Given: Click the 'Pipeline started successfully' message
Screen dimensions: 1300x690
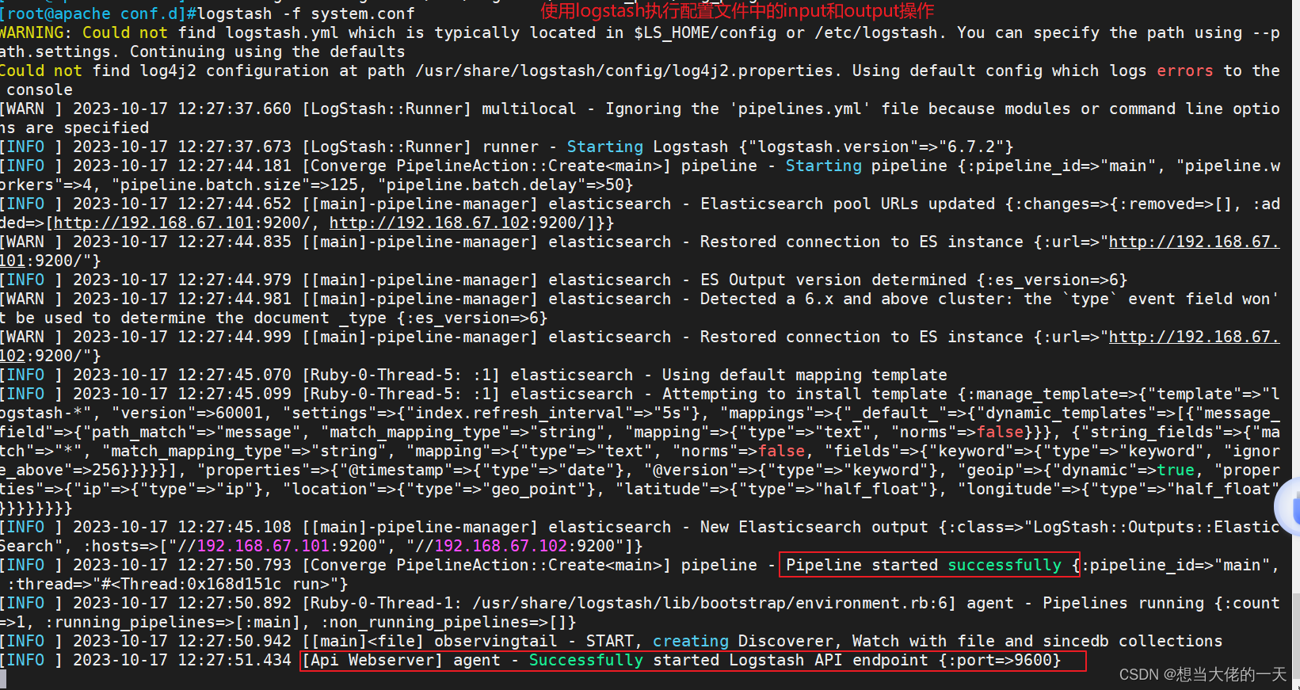Looking at the screenshot, I should click(923, 565).
